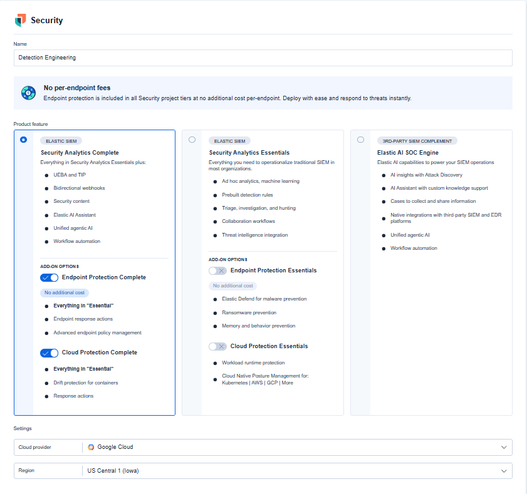Click Workload runtime protection list item
The height and width of the screenshot is (494, 527).
click(x=253, y=363)
